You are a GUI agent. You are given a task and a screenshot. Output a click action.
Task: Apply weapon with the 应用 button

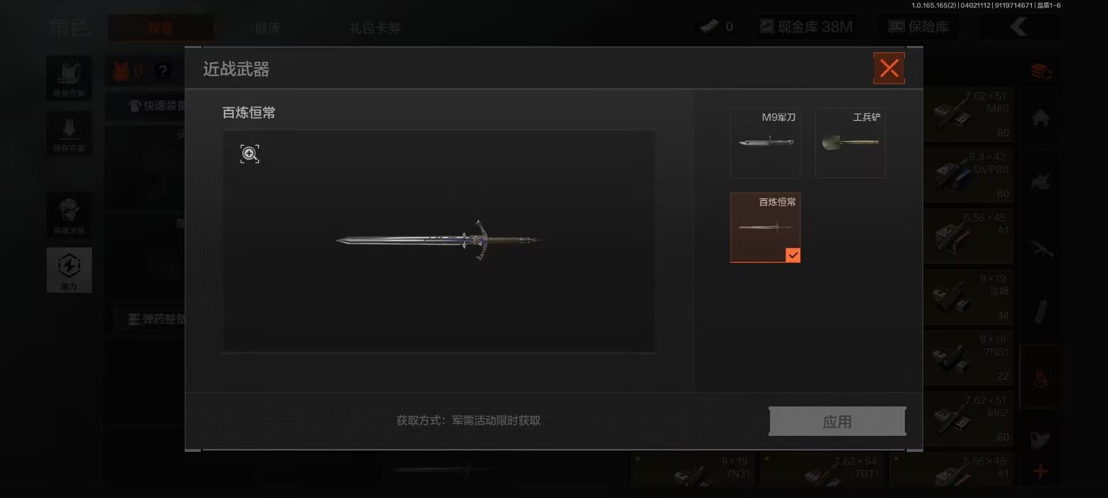point(837,421)
